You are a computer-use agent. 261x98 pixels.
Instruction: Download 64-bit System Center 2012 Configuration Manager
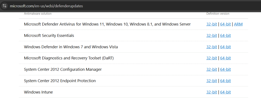tap(225, 69)
